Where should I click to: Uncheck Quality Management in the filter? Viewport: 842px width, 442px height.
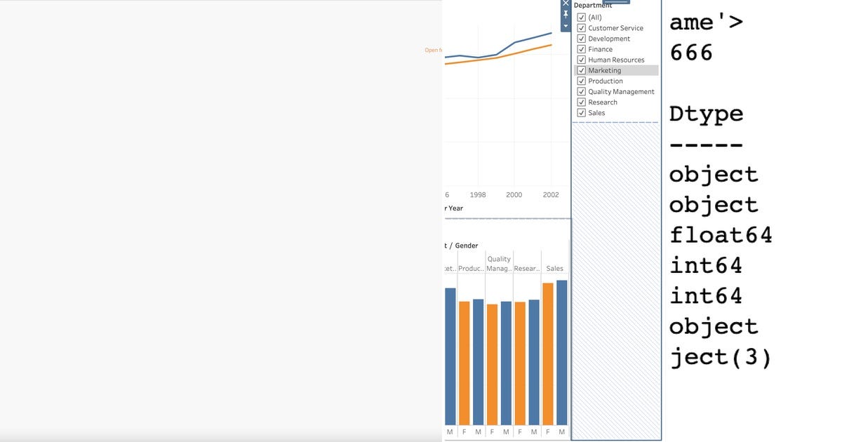click(582, 91)
